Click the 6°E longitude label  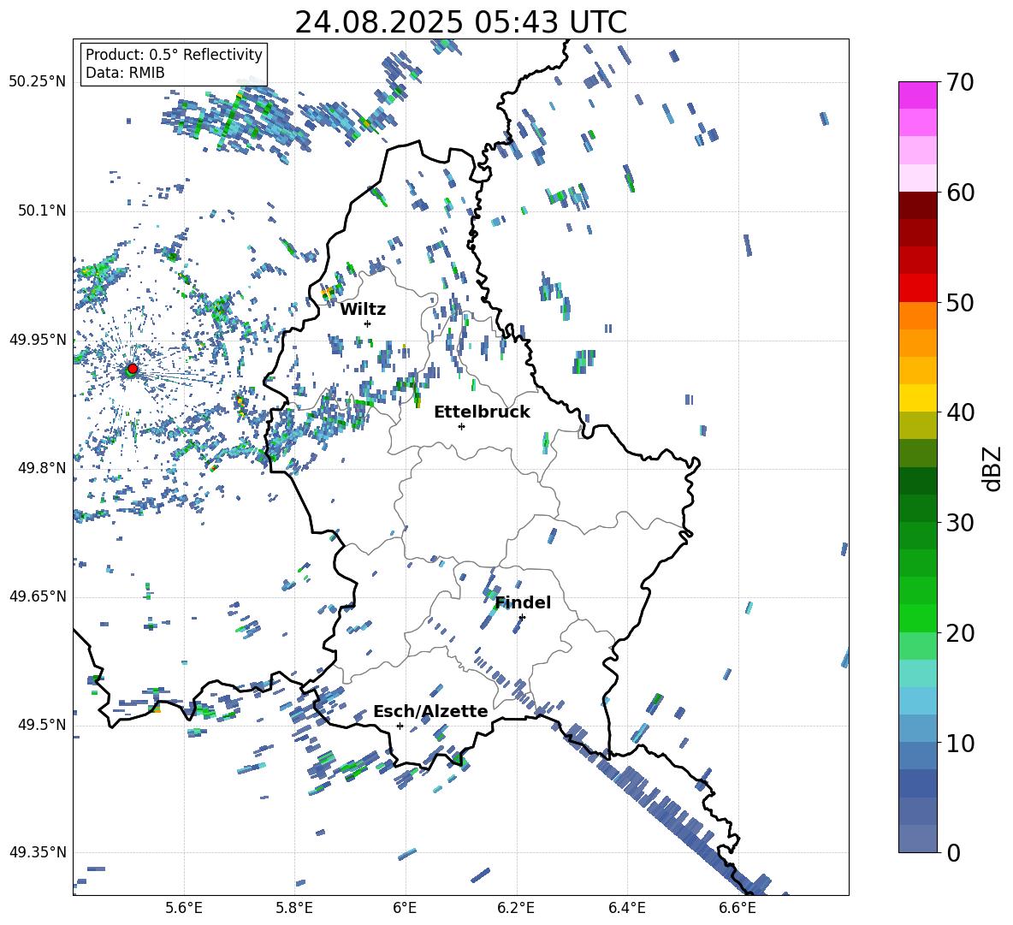tap(405, 908)
